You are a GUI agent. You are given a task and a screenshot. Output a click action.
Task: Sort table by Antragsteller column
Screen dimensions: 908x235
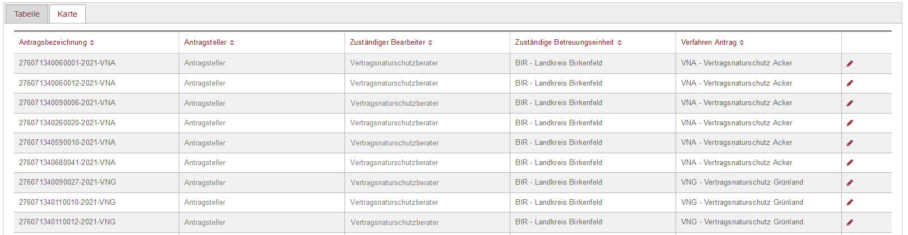[232, 43]
